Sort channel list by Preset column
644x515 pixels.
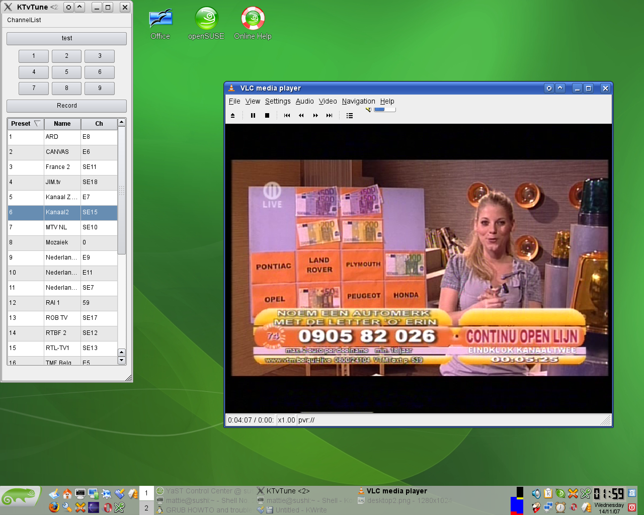(x=26, y=124)
